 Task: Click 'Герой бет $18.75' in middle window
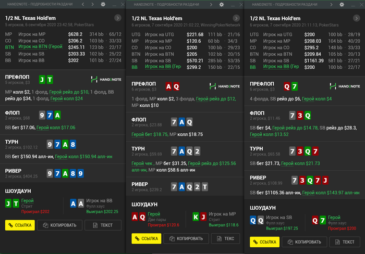(x=150, y=135)
